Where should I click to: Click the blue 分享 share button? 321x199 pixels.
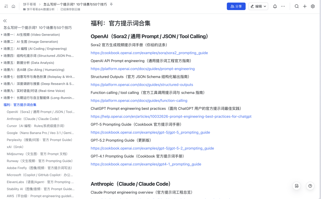[236, 6]
